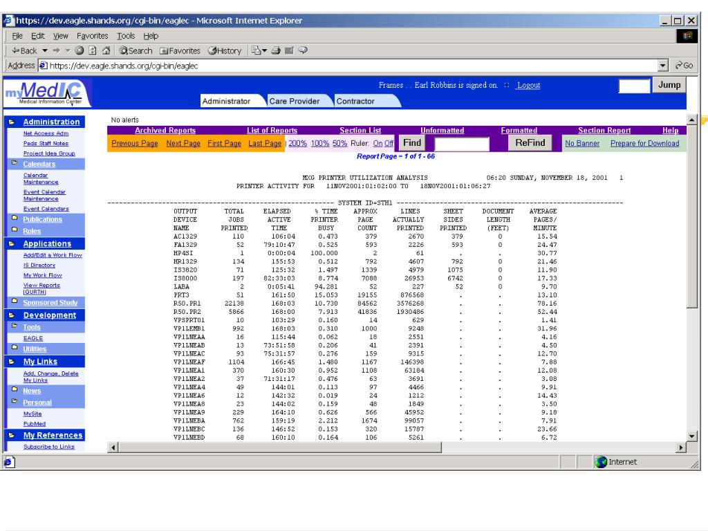The image size is (708, 531).
Task: Stop page loading with the Stop icon
Action: click(80, 50)
